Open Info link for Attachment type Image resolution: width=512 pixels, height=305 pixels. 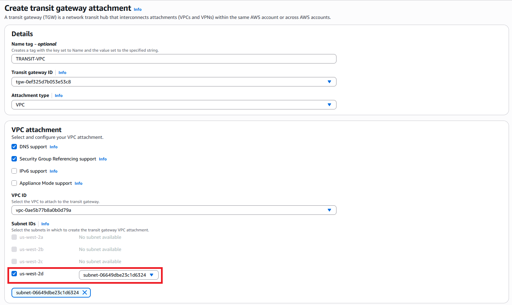coord(59,96)
